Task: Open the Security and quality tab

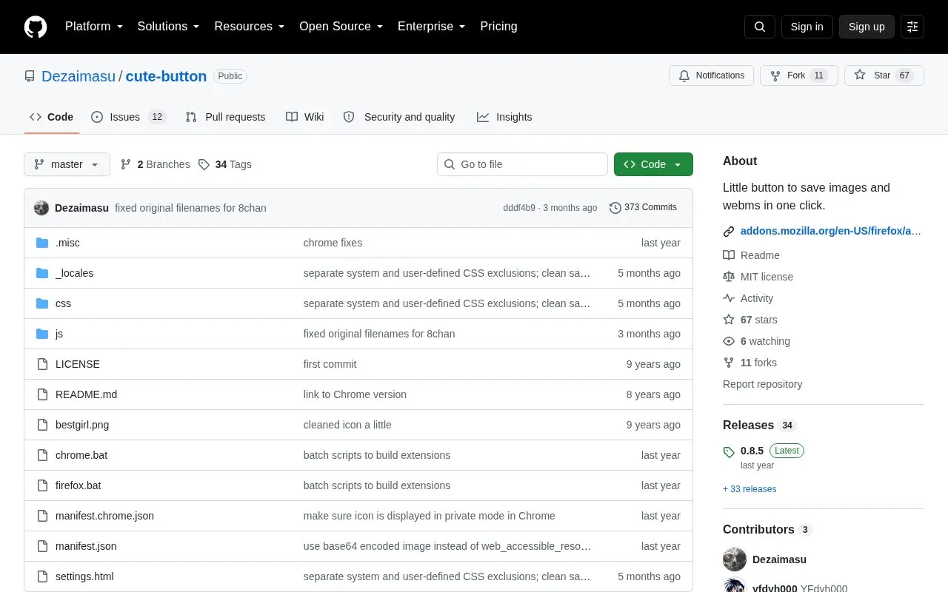Action: (x=399, y=117)
